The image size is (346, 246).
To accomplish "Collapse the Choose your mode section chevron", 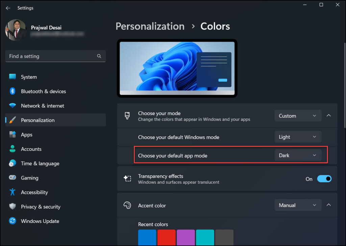I will click(329, 116).
